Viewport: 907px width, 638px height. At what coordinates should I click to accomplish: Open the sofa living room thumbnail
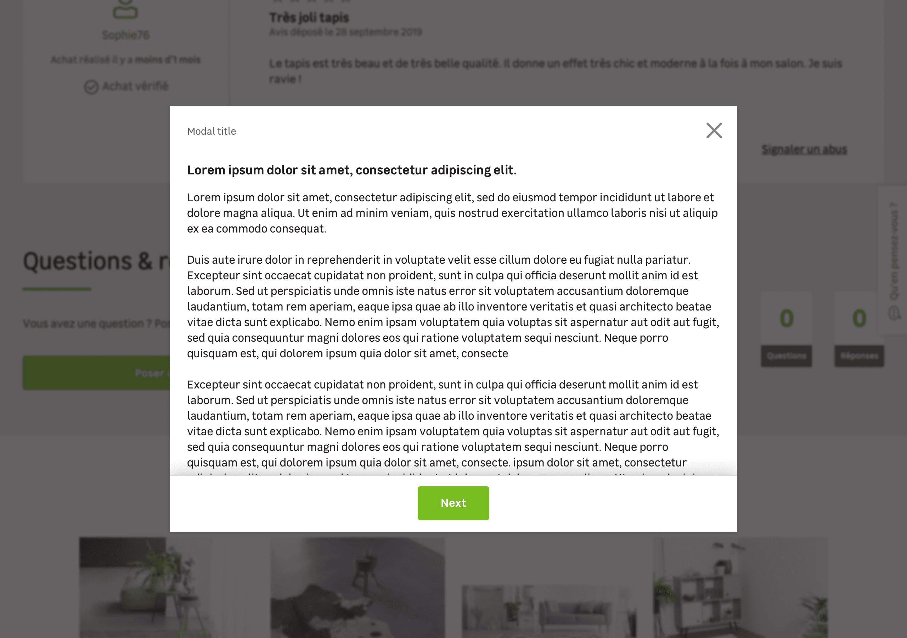point(548,611)
